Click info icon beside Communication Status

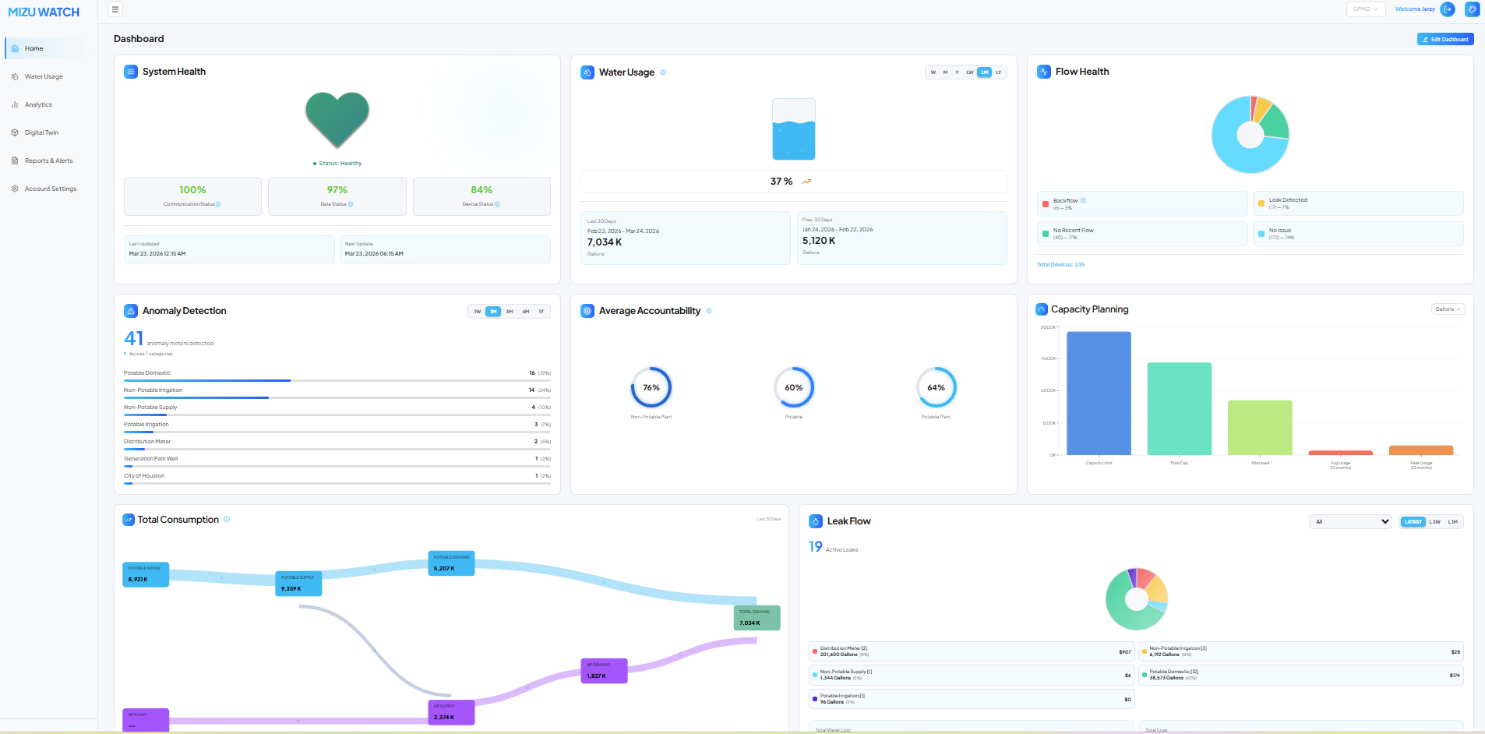218,204
